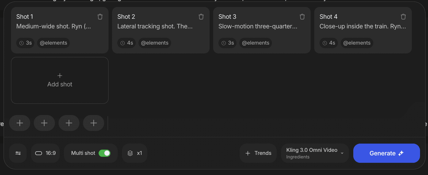Adjust the Shot 4 duration of 4s
This screenshot has width=428, height=175.
pyautogui.click(x=329, y=43)
